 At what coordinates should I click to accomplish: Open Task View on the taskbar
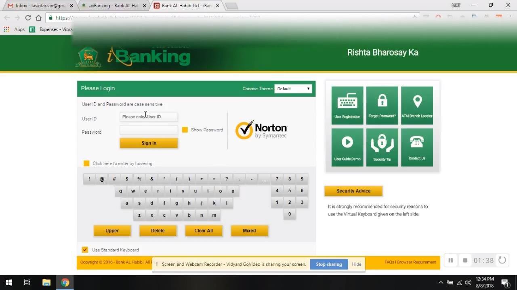coord(27,282)
